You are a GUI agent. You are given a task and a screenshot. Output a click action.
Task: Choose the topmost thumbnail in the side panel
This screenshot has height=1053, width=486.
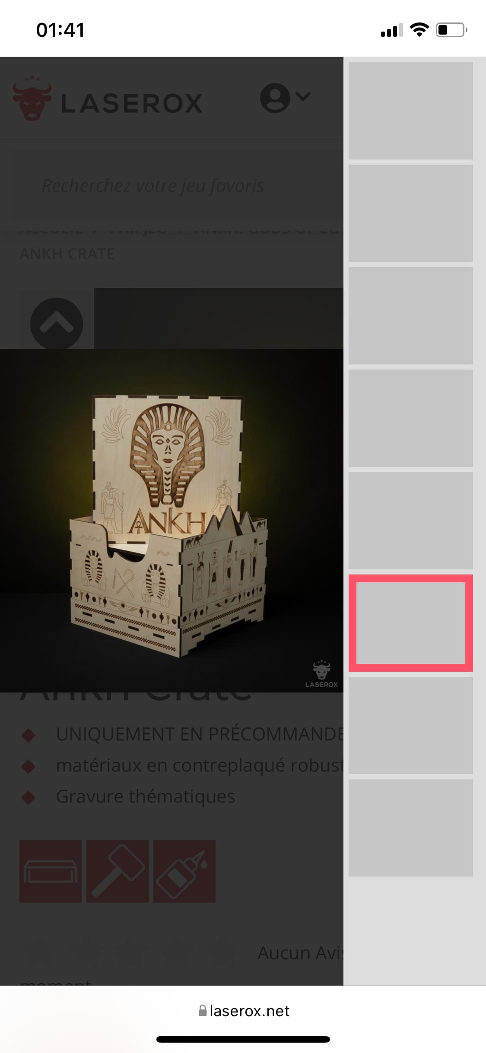[x=411, y=111]
